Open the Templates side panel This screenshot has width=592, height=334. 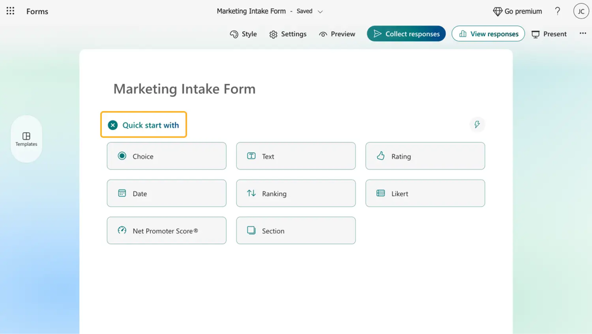26,139
